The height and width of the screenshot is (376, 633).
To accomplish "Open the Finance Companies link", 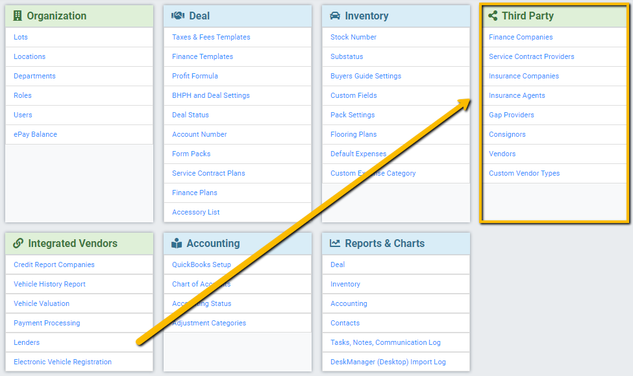I will pyautogui.click(x=521, y=38).
